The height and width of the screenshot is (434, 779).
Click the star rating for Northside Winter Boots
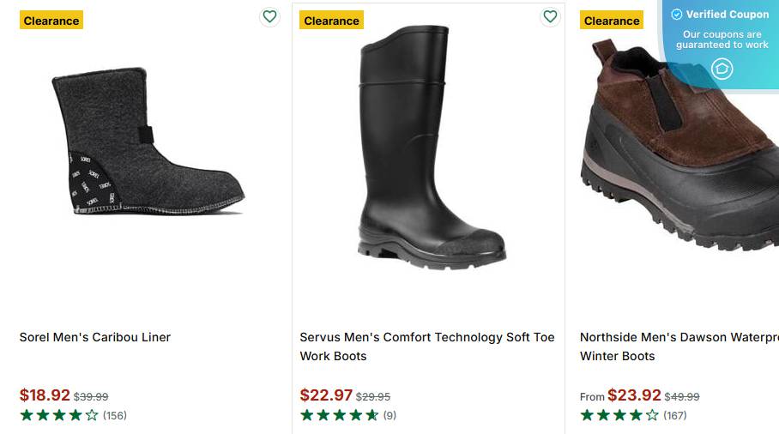pos(619,415)
